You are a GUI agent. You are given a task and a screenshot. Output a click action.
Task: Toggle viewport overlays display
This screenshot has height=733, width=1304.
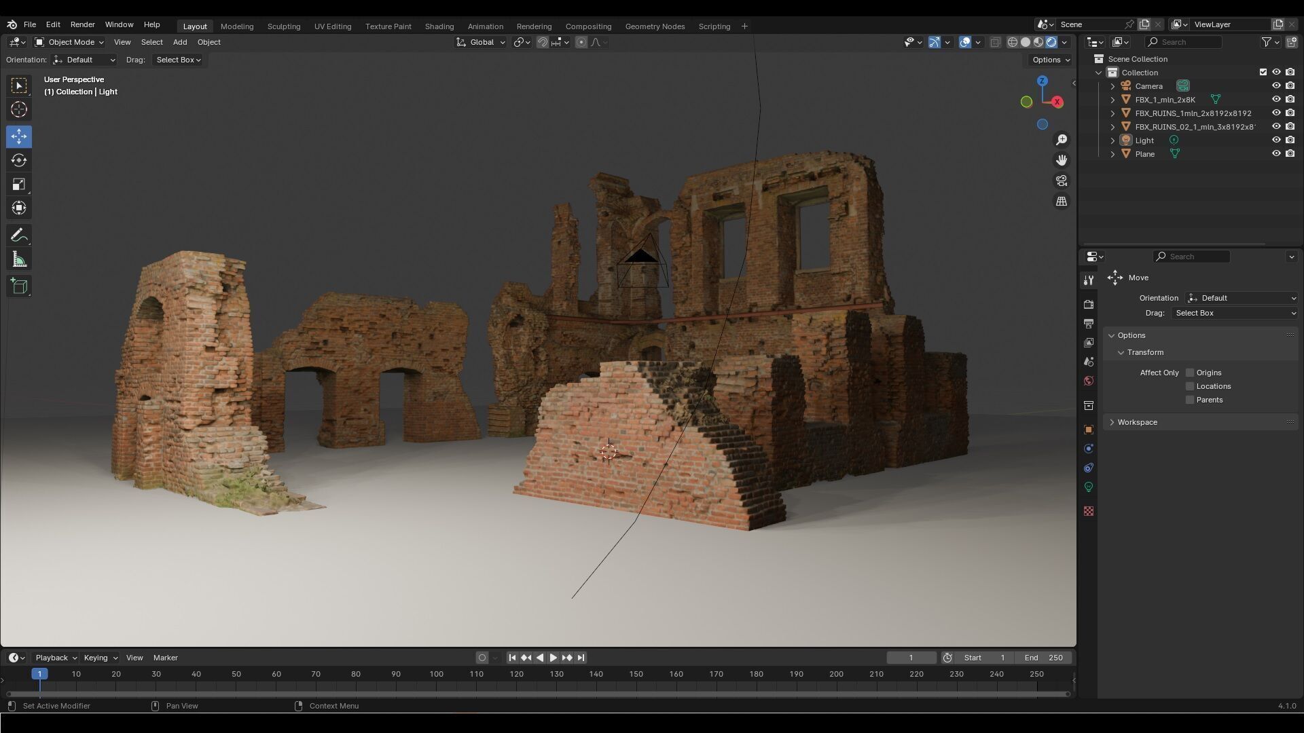pyautogui.click(x=965, y=42)
